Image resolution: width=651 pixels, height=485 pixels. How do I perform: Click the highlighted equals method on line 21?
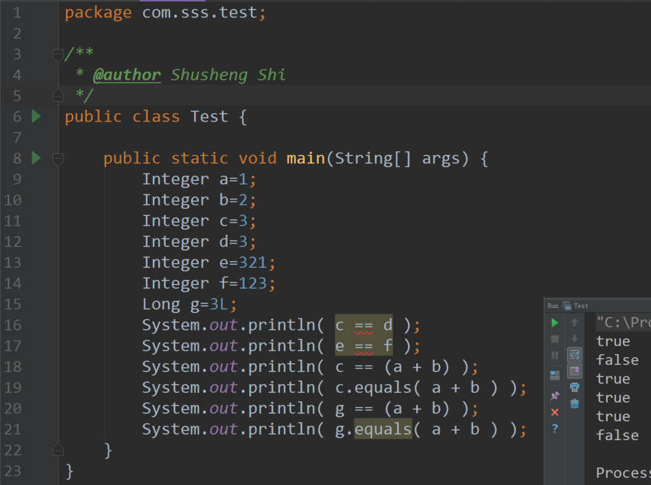pyautogui.click(x=383, y=429)
